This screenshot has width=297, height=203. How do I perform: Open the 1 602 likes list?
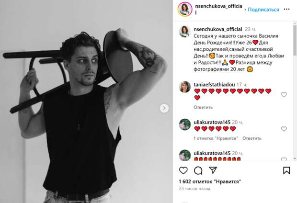tap(210, 181)
